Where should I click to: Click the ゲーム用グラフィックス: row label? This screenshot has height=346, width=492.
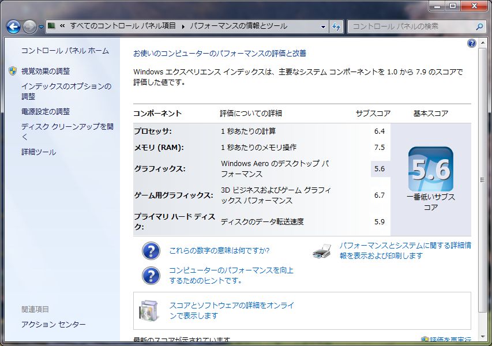click(174, 195)
